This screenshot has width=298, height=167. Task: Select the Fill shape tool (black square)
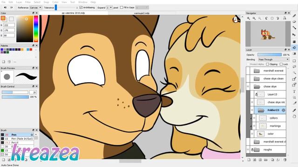[x=294, y=41]
